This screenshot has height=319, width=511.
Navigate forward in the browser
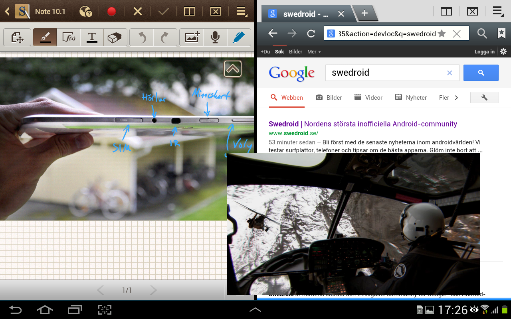292,33
